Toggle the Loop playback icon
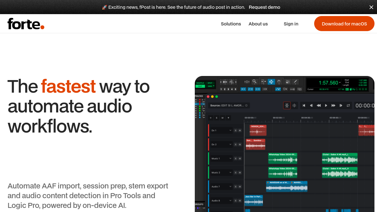This screenshot has width=377, height=212. (x=348, y=106)
